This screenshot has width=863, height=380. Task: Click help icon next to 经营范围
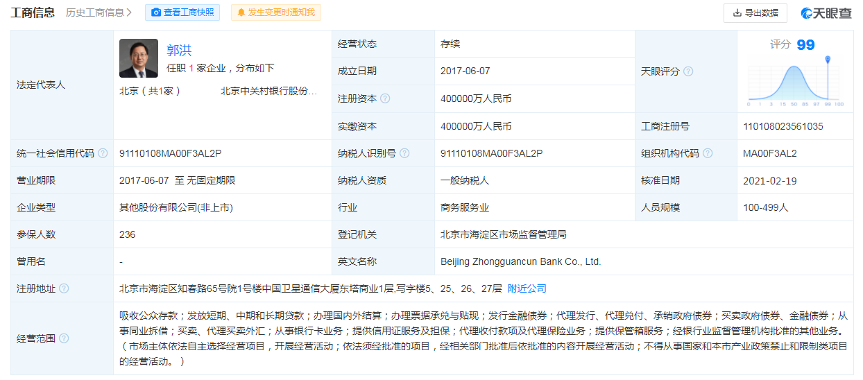[64, 338]
